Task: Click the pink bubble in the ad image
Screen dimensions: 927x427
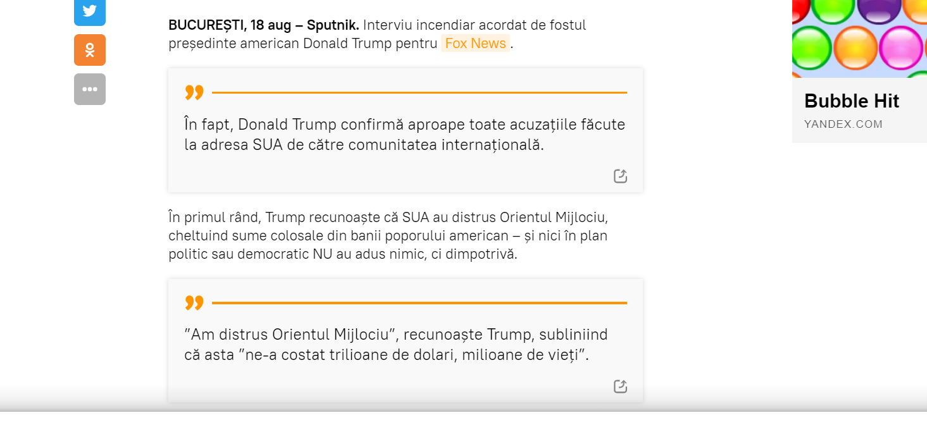Action: 901,49
